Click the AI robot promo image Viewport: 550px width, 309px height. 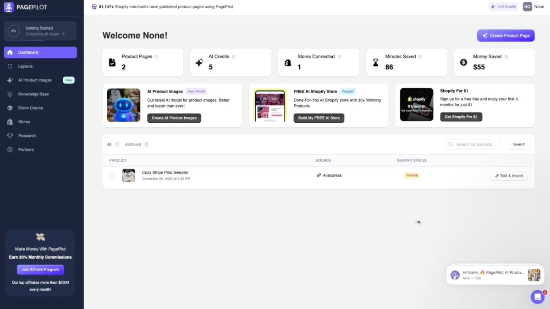pos(124,105)
